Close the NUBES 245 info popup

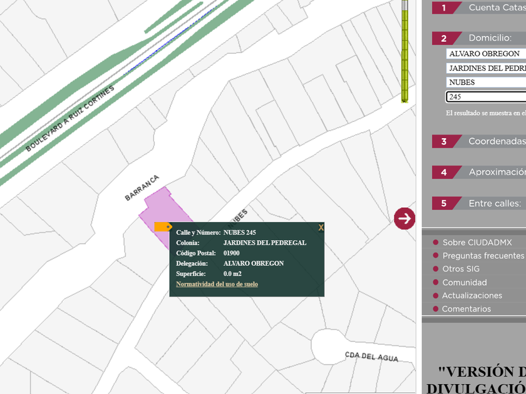click(321, 228)
